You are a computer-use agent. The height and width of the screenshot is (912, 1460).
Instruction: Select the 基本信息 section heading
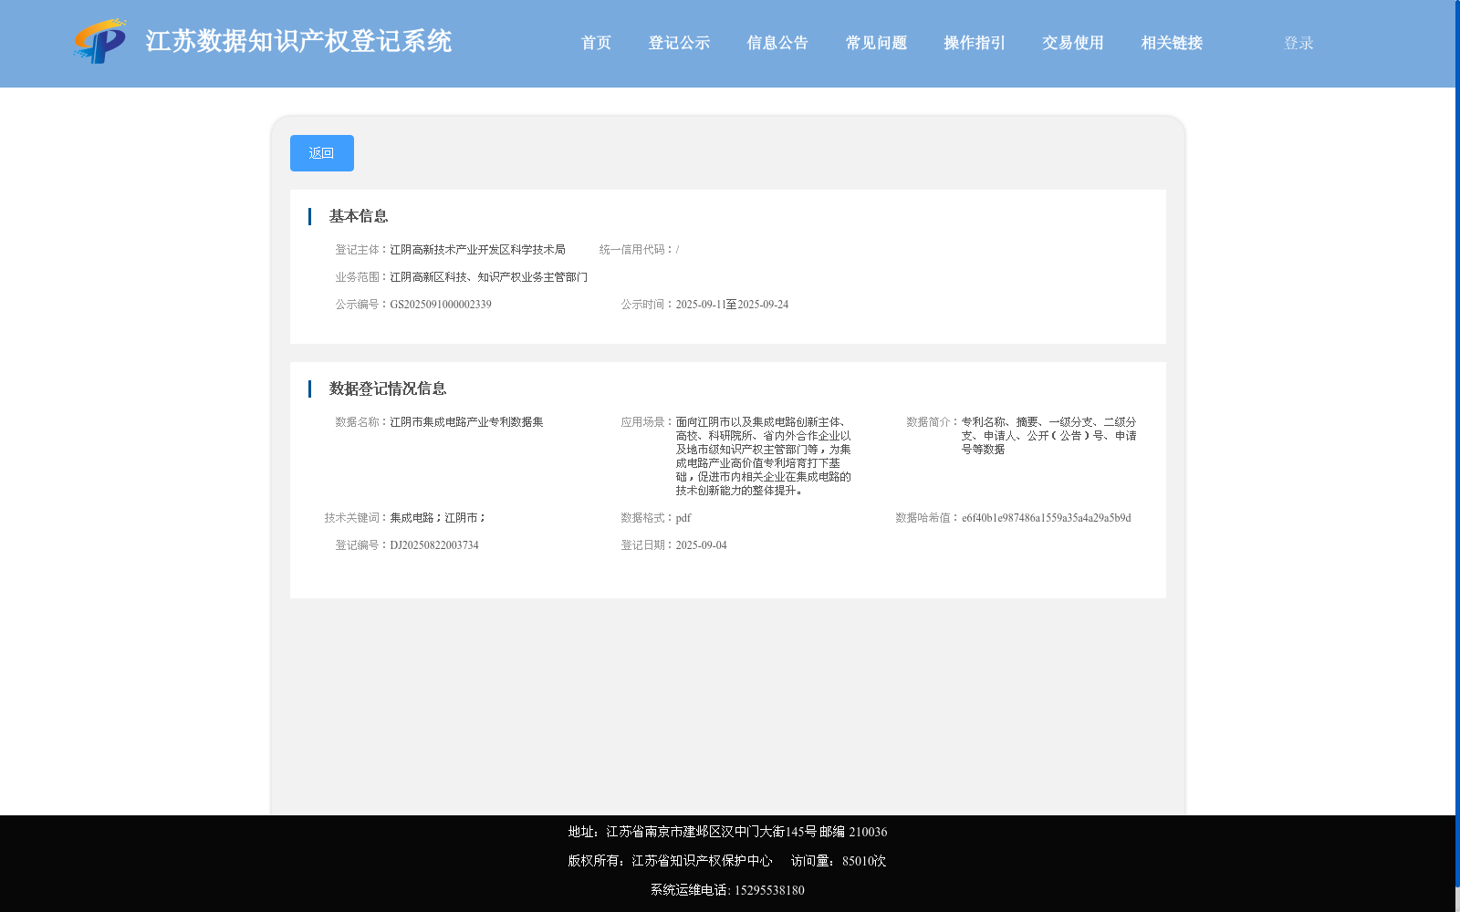(359, 216)
